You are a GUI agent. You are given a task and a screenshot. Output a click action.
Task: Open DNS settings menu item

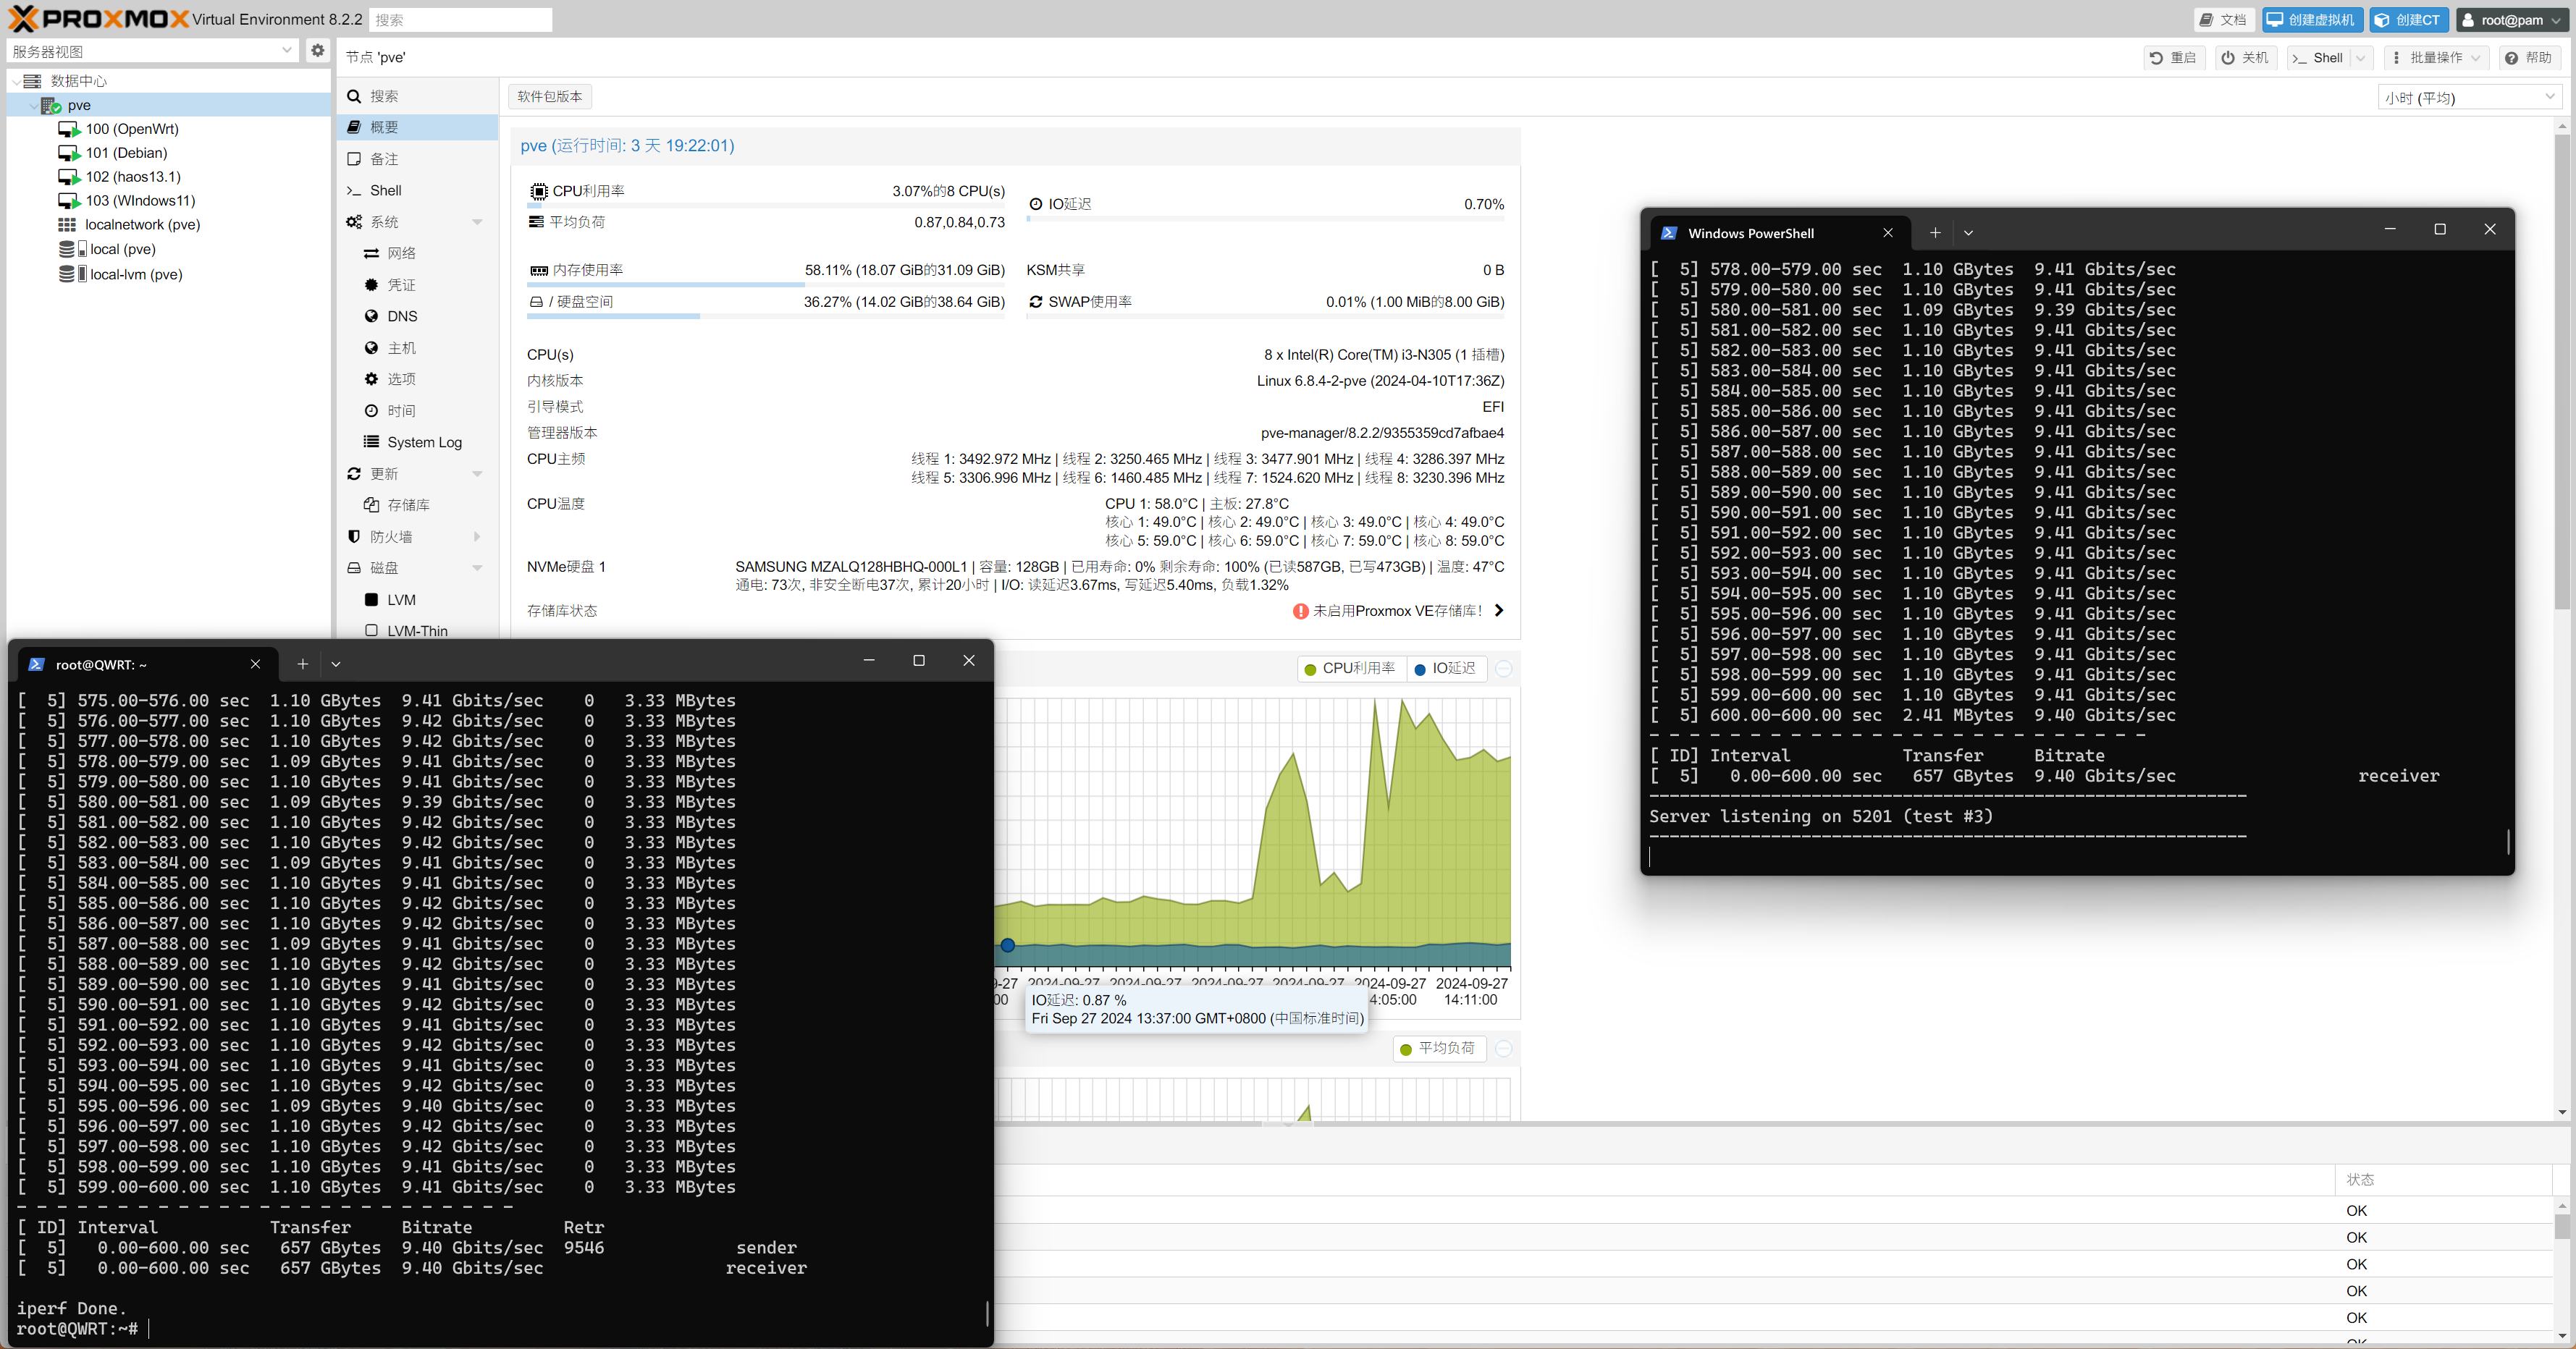pyautogui.click(x=418, y=316)
